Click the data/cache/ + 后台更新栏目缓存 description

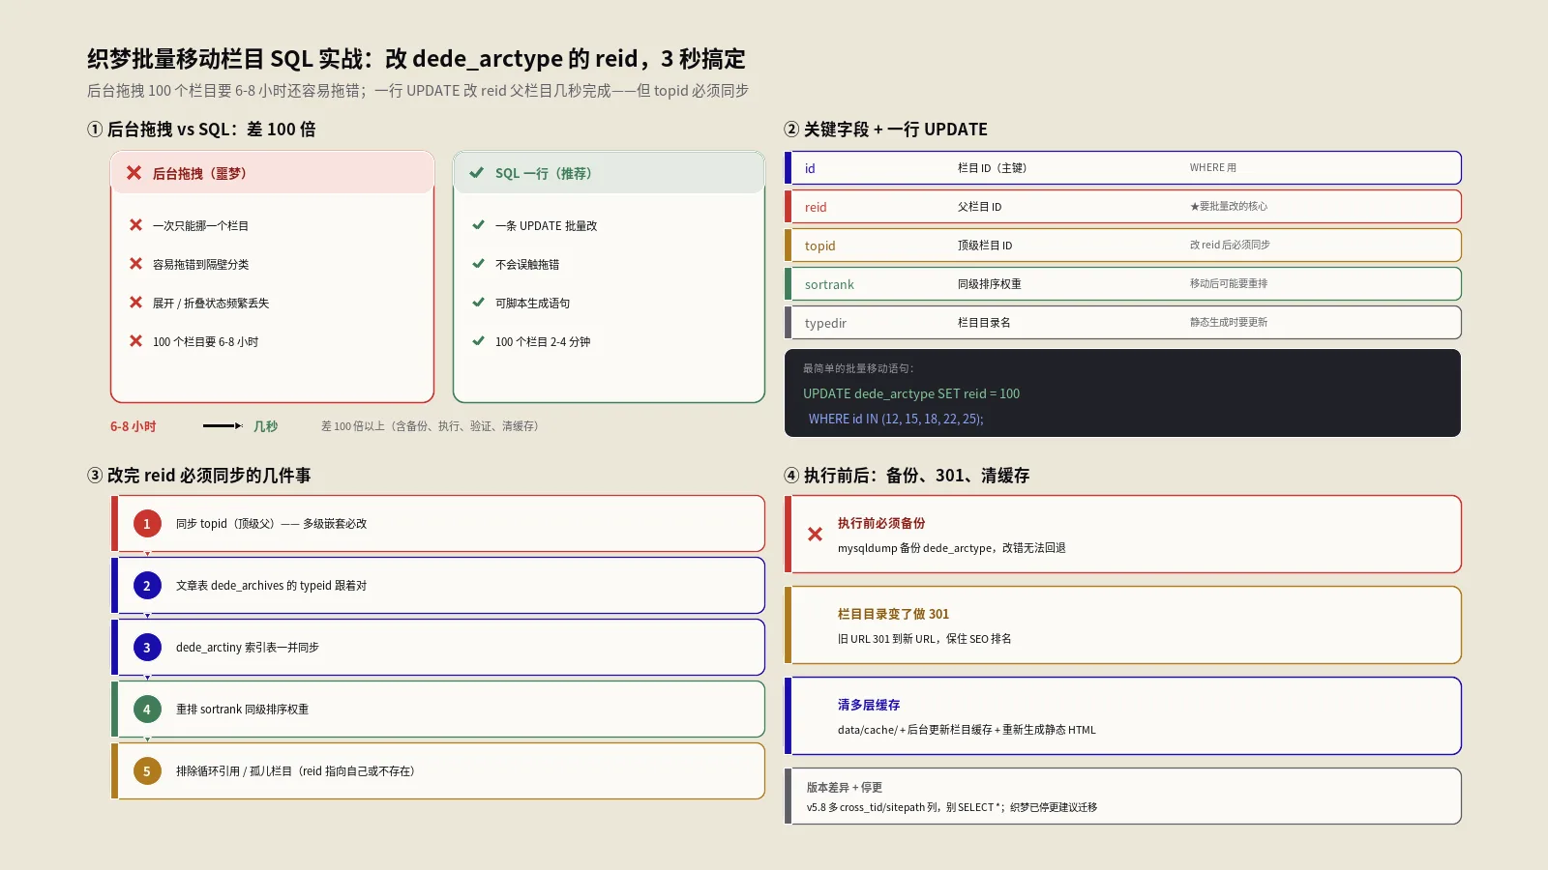point(967,730)
